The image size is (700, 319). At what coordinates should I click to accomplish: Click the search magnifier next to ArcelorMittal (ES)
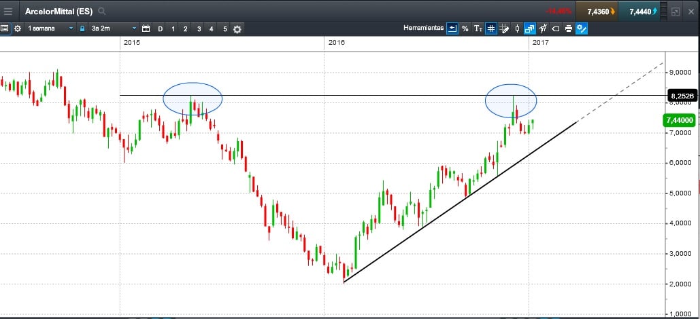tap(102, 11)
